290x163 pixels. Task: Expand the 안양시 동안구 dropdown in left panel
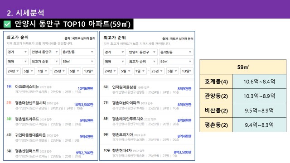[x=45, y=52]
